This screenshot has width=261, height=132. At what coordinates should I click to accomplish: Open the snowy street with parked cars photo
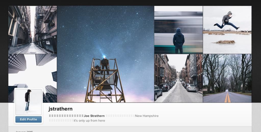click(x=178, y=78)
